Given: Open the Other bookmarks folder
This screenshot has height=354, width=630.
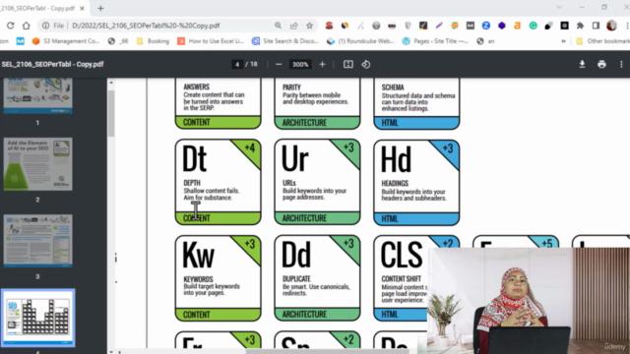Looking at the screenshot, I should (x=602, y=41).
